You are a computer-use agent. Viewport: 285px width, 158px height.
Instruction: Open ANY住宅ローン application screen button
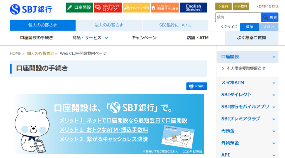(165, 8)
